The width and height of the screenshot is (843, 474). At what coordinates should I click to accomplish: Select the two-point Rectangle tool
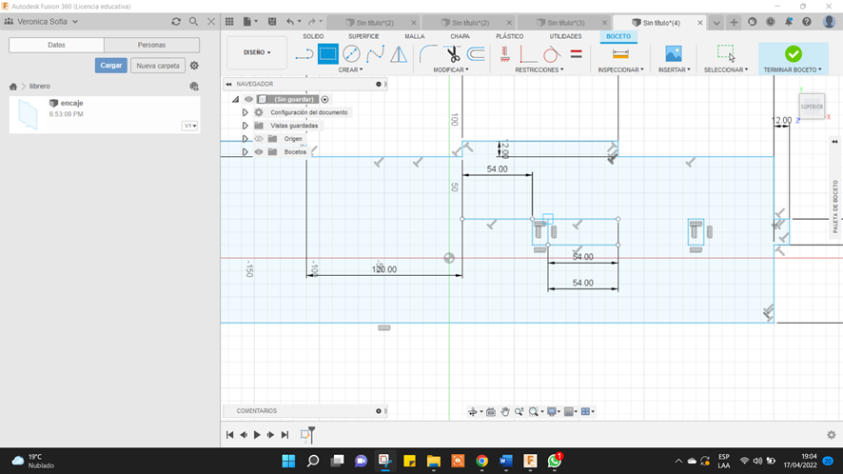(328, 54)
